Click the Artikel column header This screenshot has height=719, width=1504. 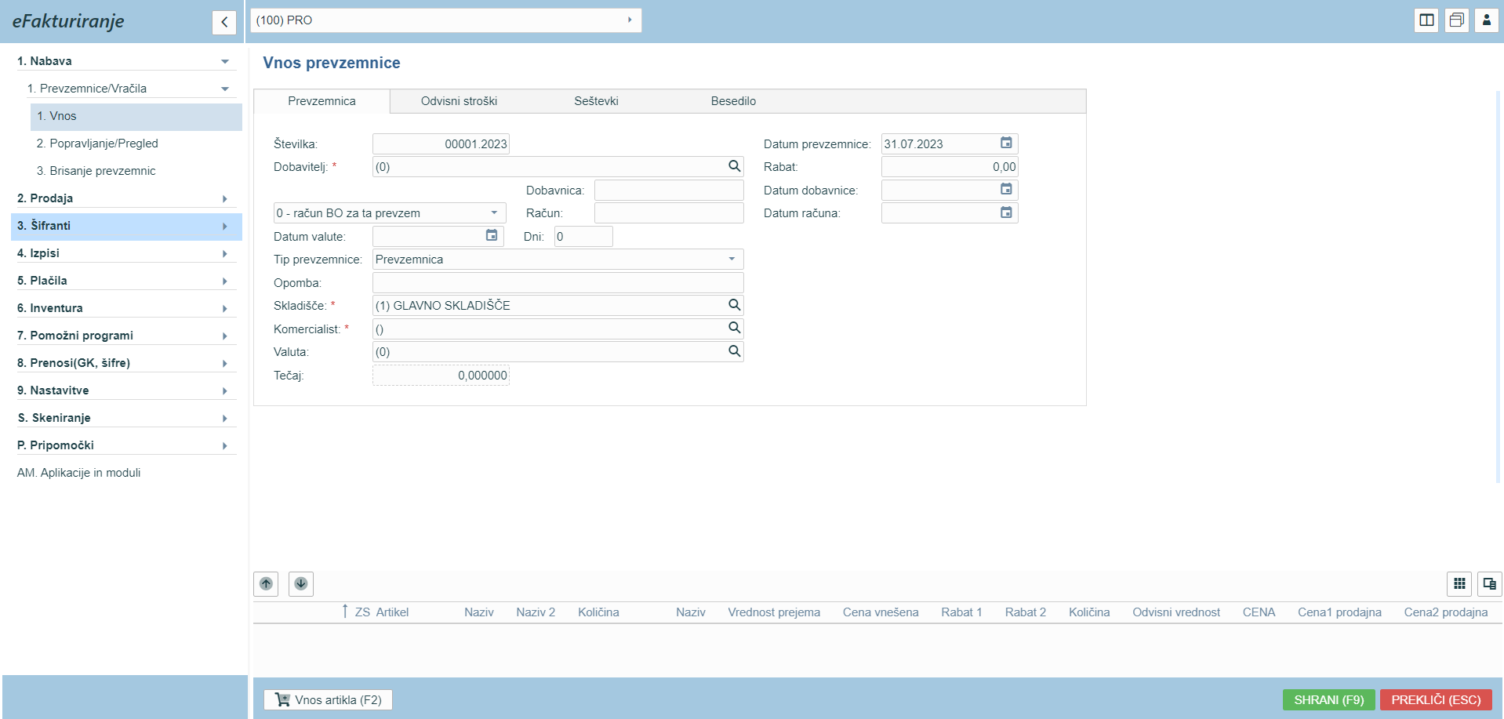tap(392, 612)
